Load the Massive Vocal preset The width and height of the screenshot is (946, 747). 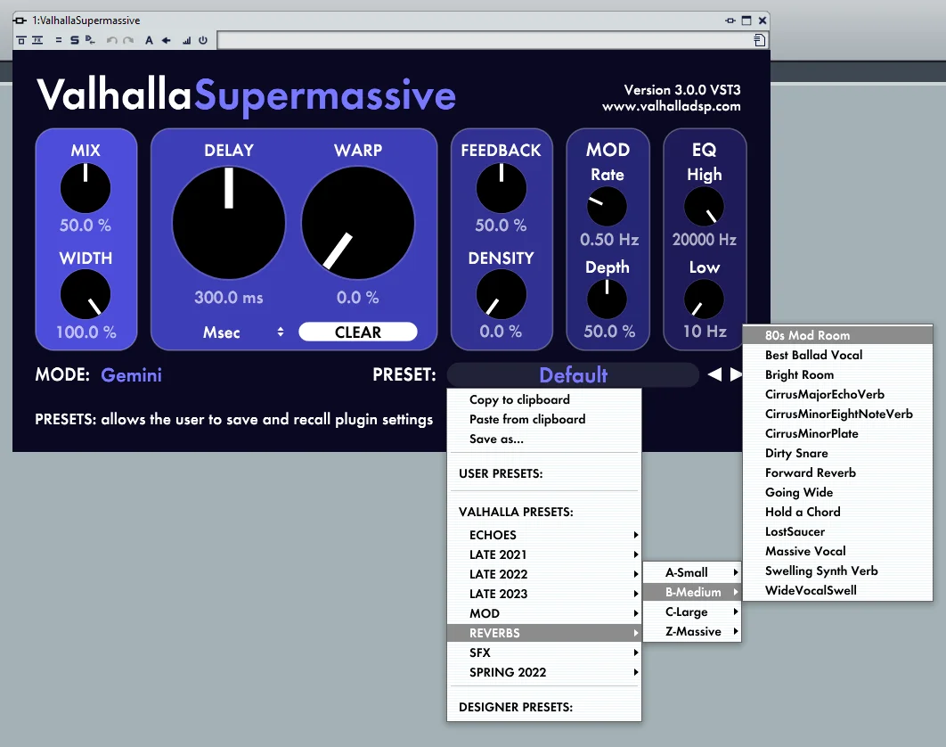[837, 551]
